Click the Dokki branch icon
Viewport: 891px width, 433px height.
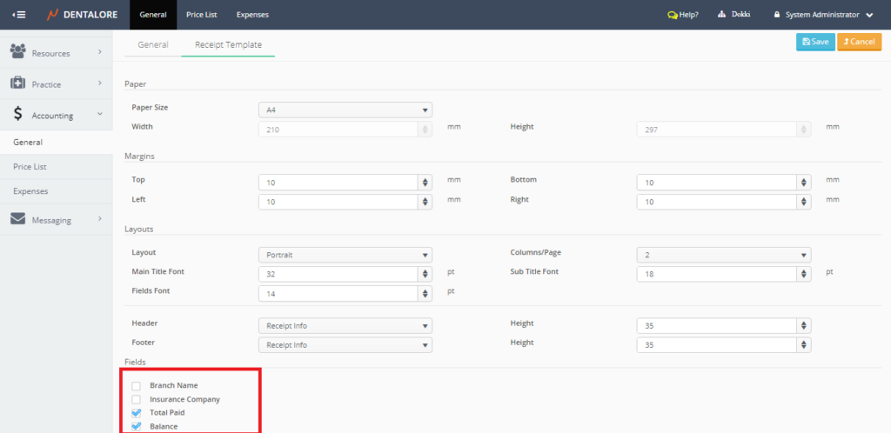tap(722, 15)
